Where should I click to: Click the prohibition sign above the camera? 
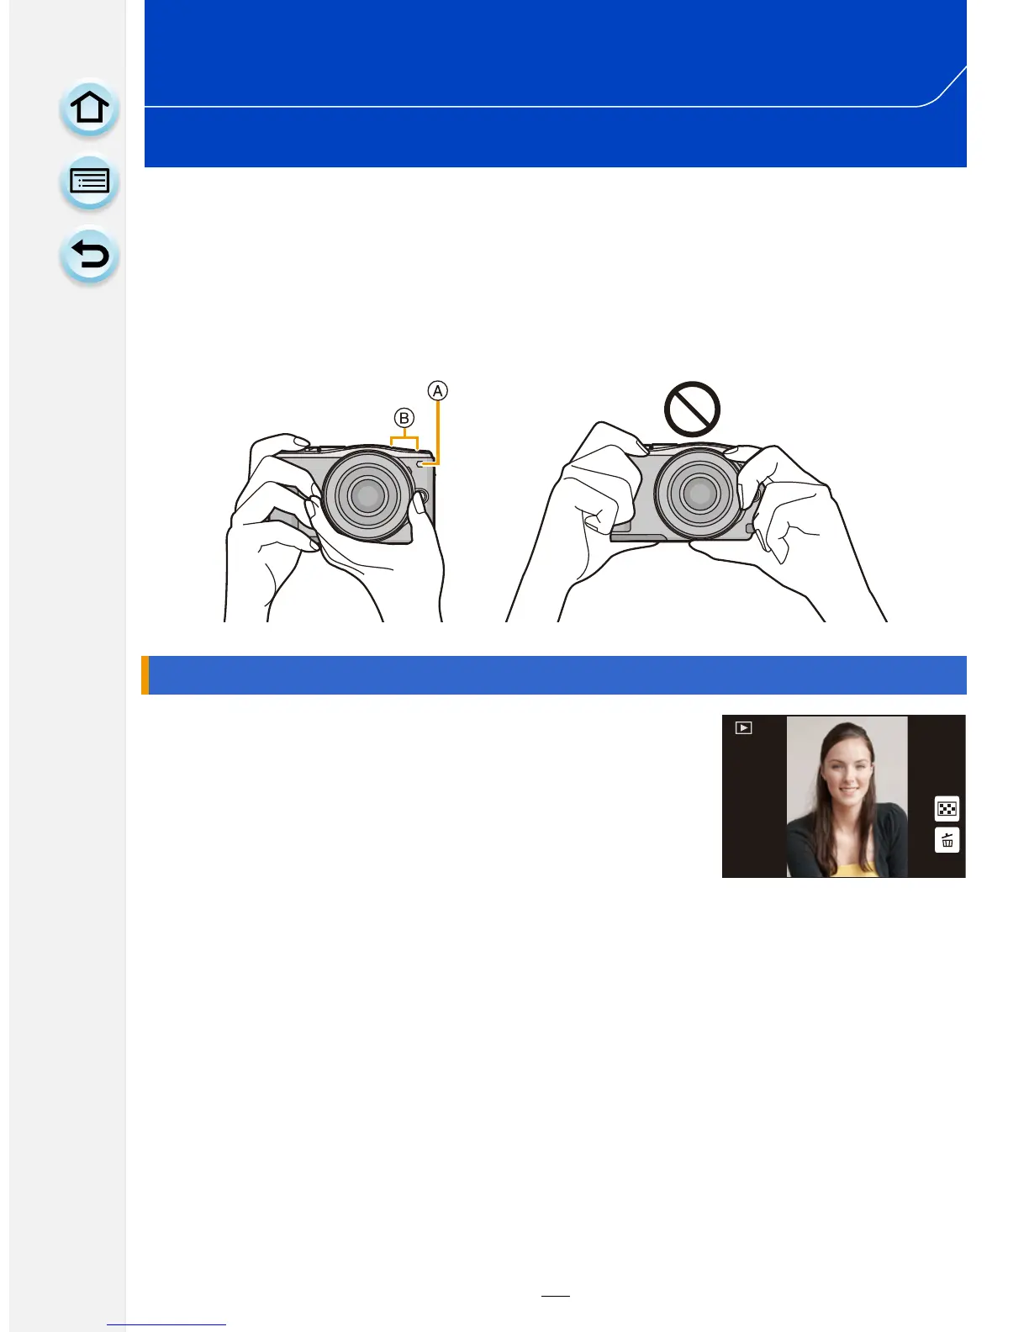(x=692, y=410)
